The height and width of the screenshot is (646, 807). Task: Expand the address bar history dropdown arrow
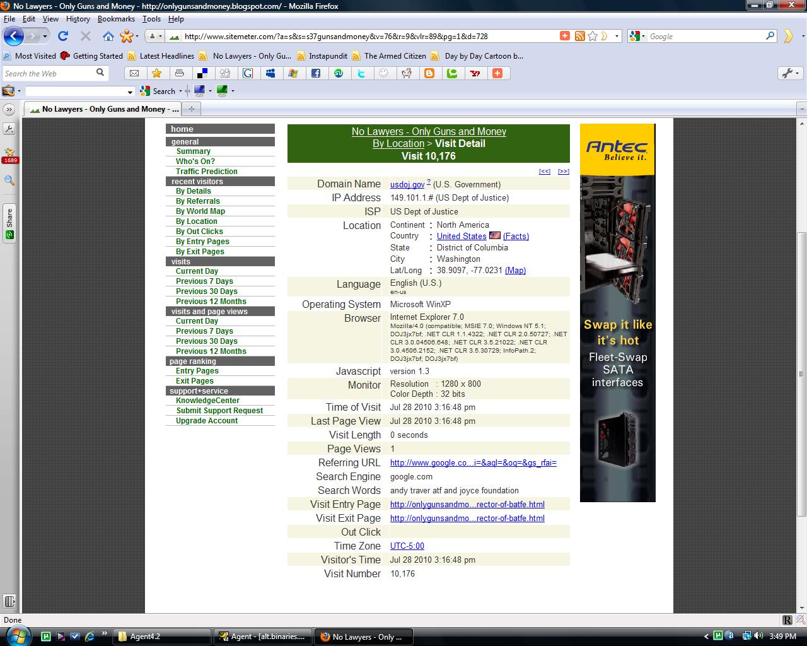tap(617, 36)
